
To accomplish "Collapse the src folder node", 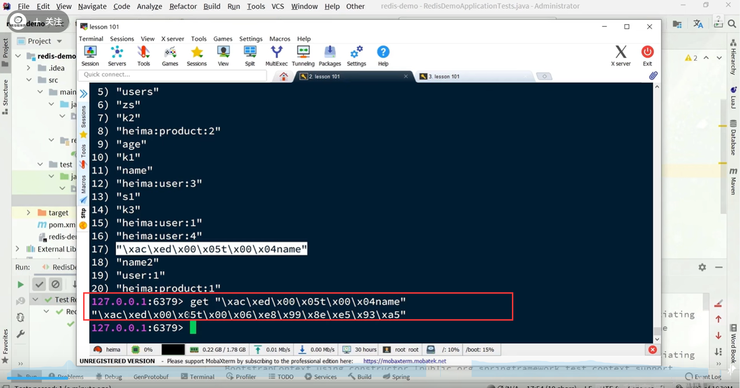I will (29, 80).
